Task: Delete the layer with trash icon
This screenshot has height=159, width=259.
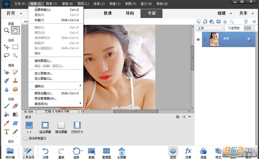Action: coord(246,22)
